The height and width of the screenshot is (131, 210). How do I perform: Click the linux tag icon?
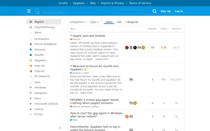(x=31, y=98)
